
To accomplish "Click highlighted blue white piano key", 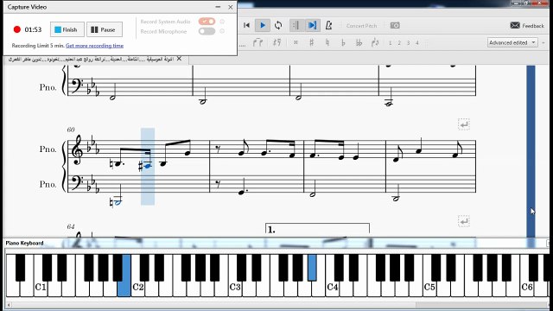I will (124, 289).
